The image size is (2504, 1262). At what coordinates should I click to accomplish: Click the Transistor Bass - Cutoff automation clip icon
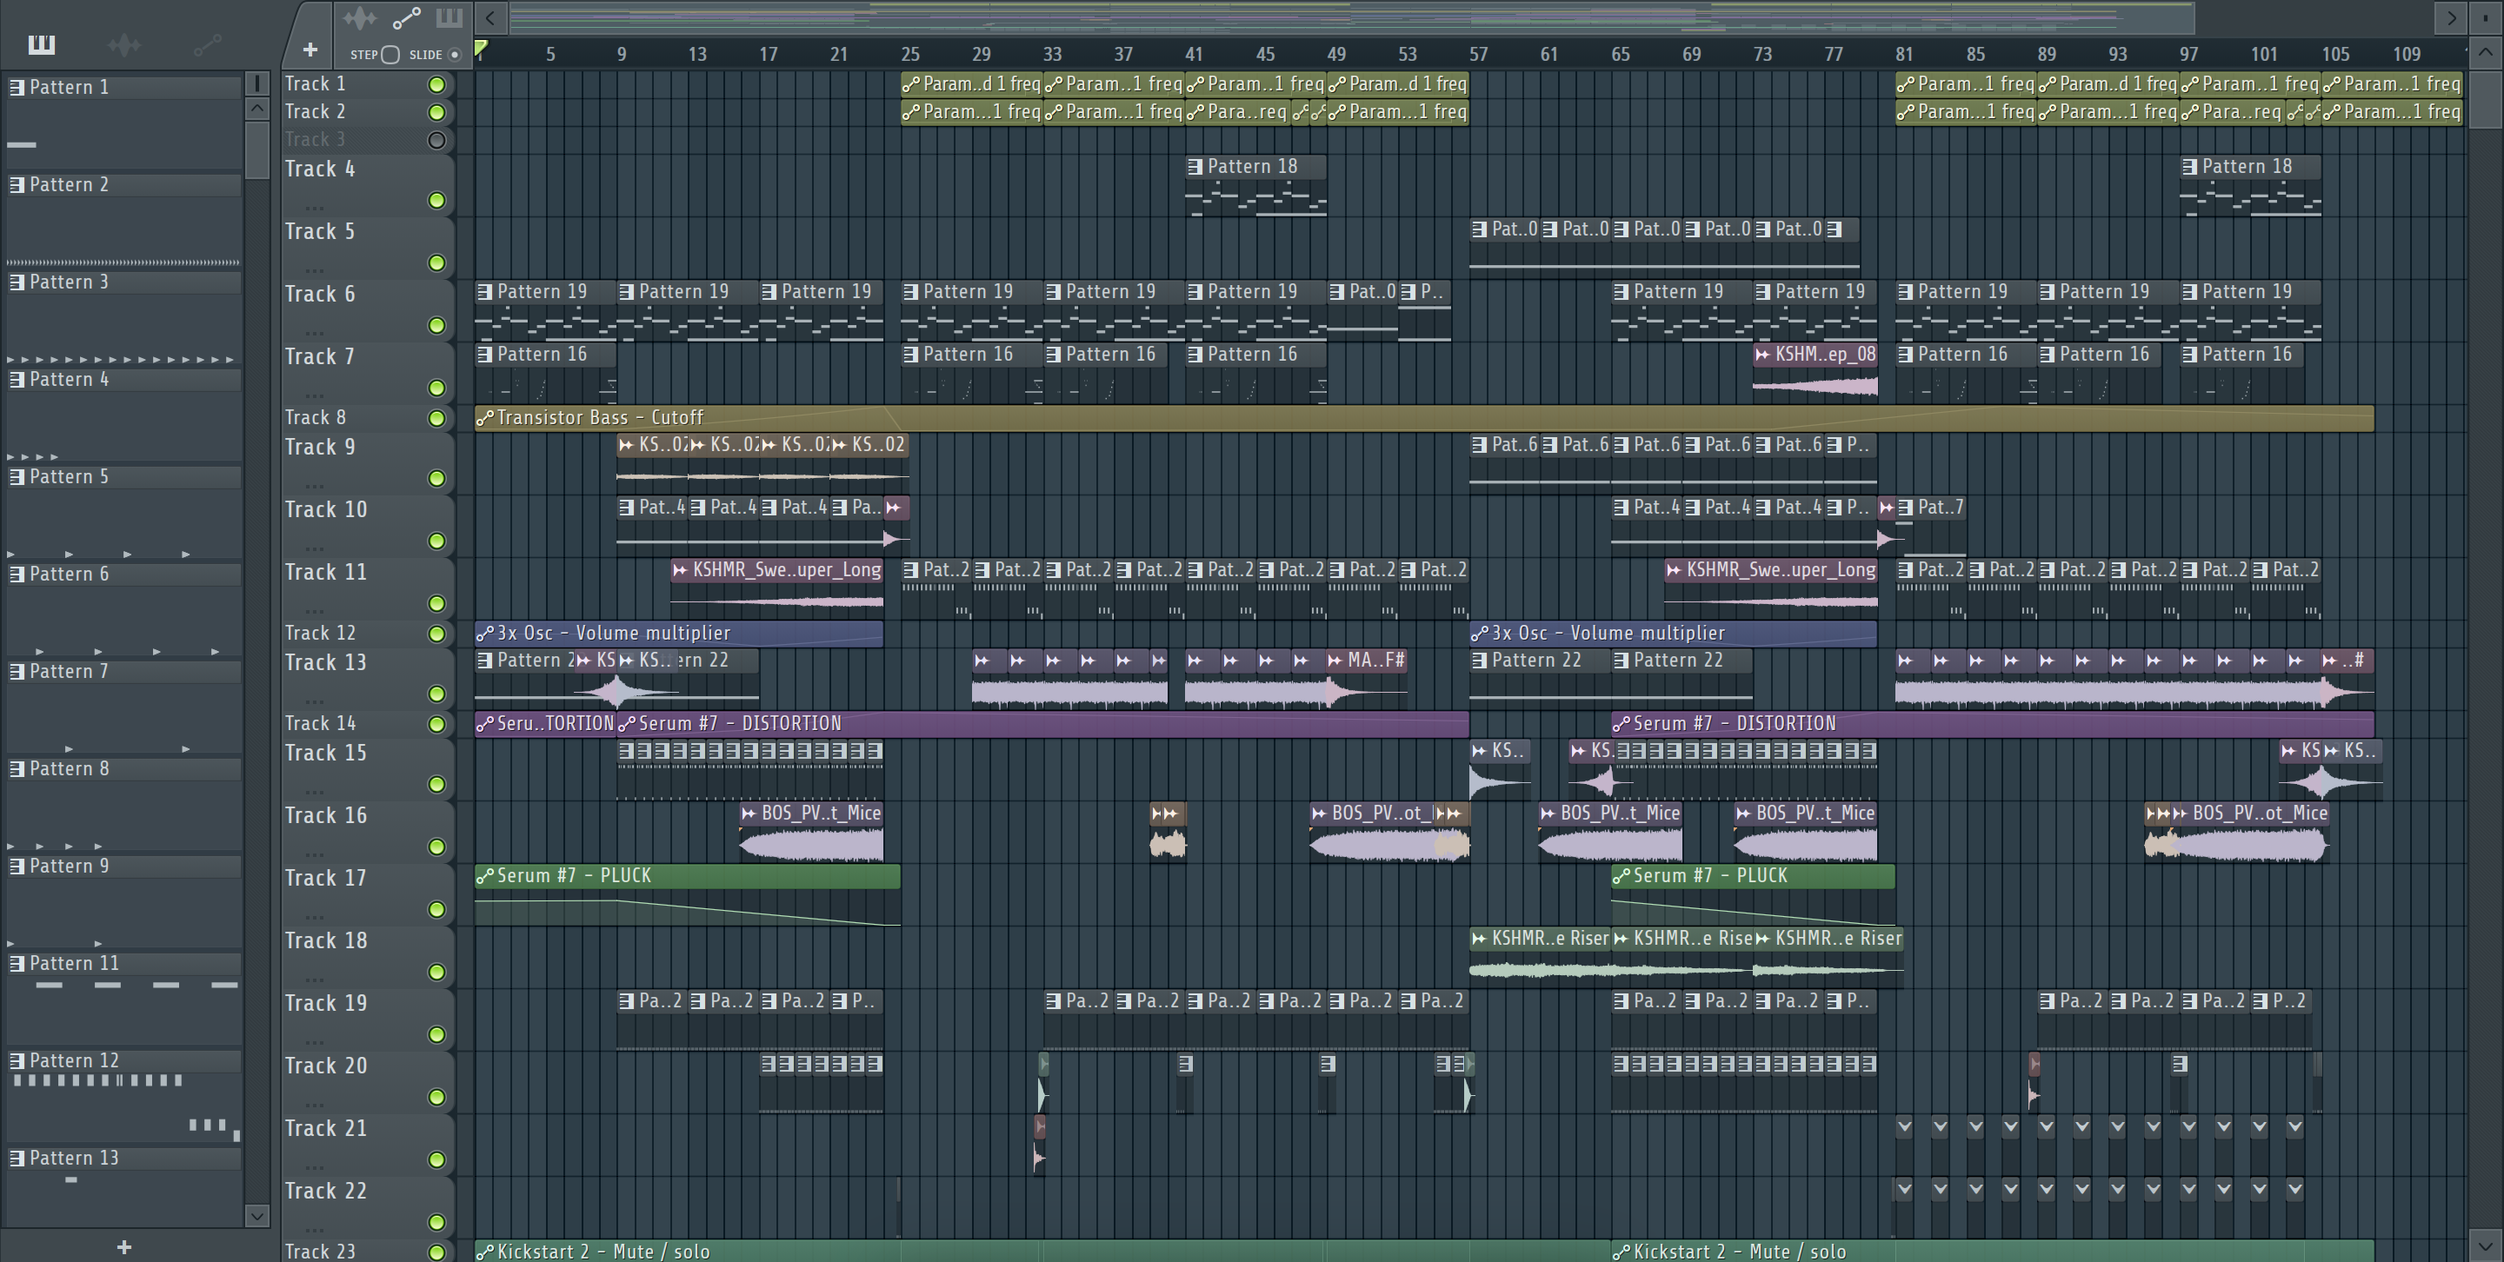tap(484, 419)
